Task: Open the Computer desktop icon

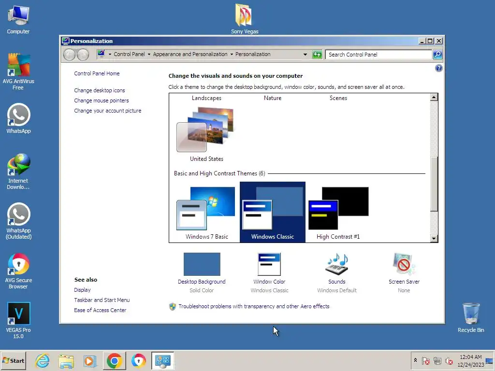Action: tap(18, 19)
